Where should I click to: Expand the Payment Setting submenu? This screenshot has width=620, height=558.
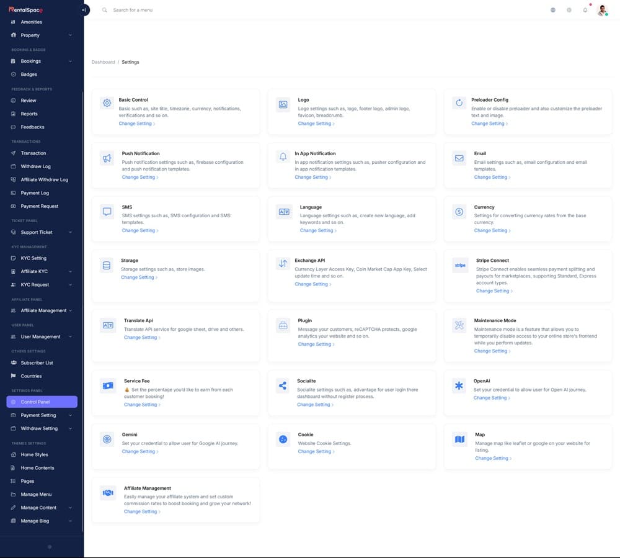click(x=70, y=415)
